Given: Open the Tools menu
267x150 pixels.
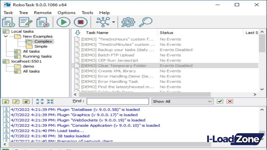Looking at the screenshot, I should tap(87, 12).
